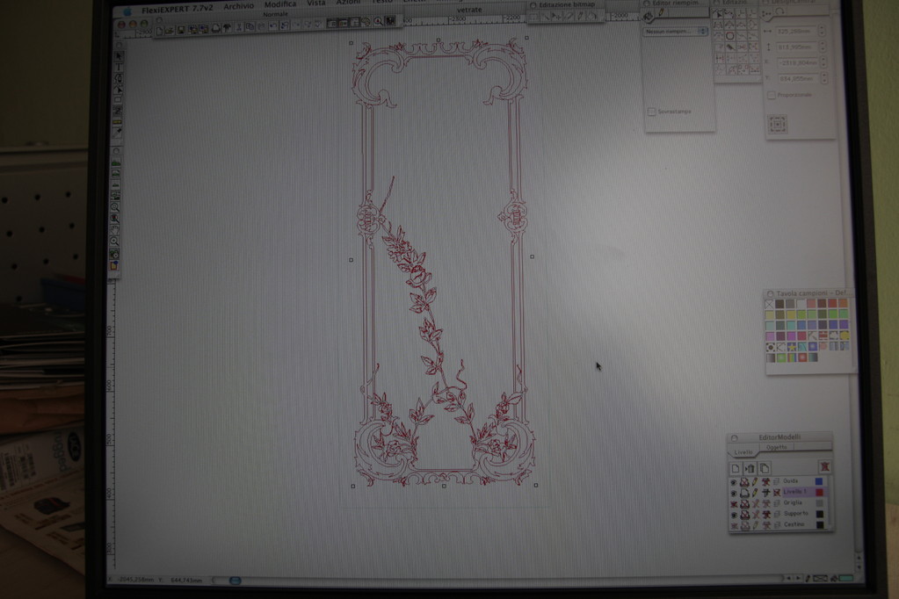Click the height stepper arrows in DesignCentral
The width and height of the screenshot is (899, 599).
[822, 47]
